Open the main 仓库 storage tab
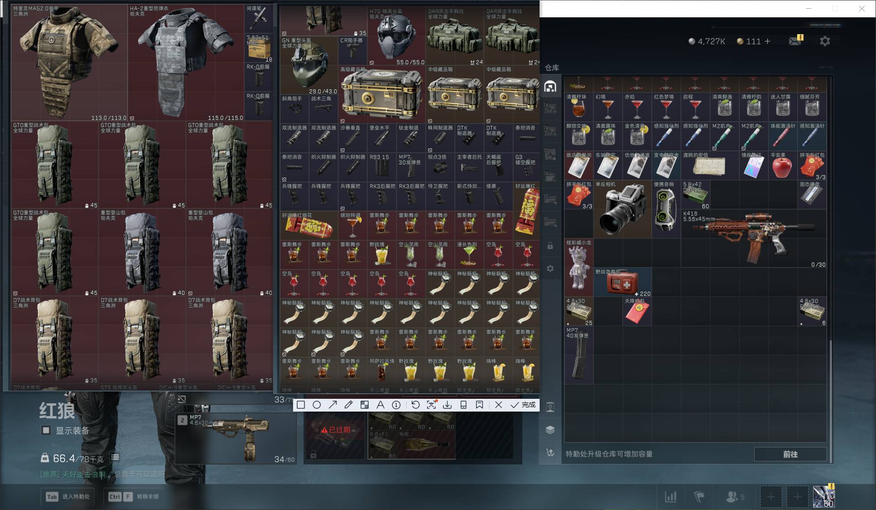The width and height of the screenshot is (876, 510). pos(550,86)
